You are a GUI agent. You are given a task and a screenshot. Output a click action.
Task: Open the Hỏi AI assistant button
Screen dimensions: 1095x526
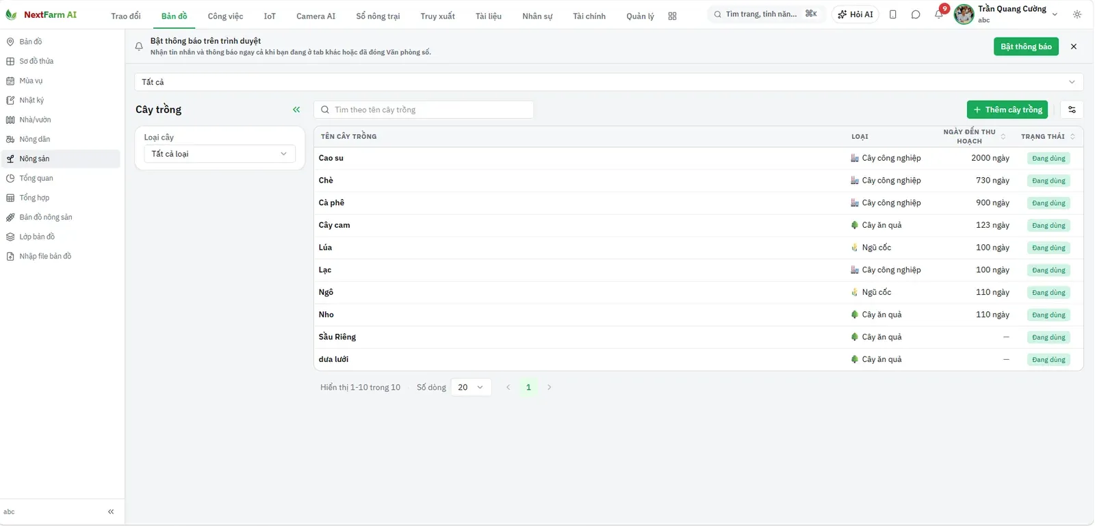[x=855, y=14]
